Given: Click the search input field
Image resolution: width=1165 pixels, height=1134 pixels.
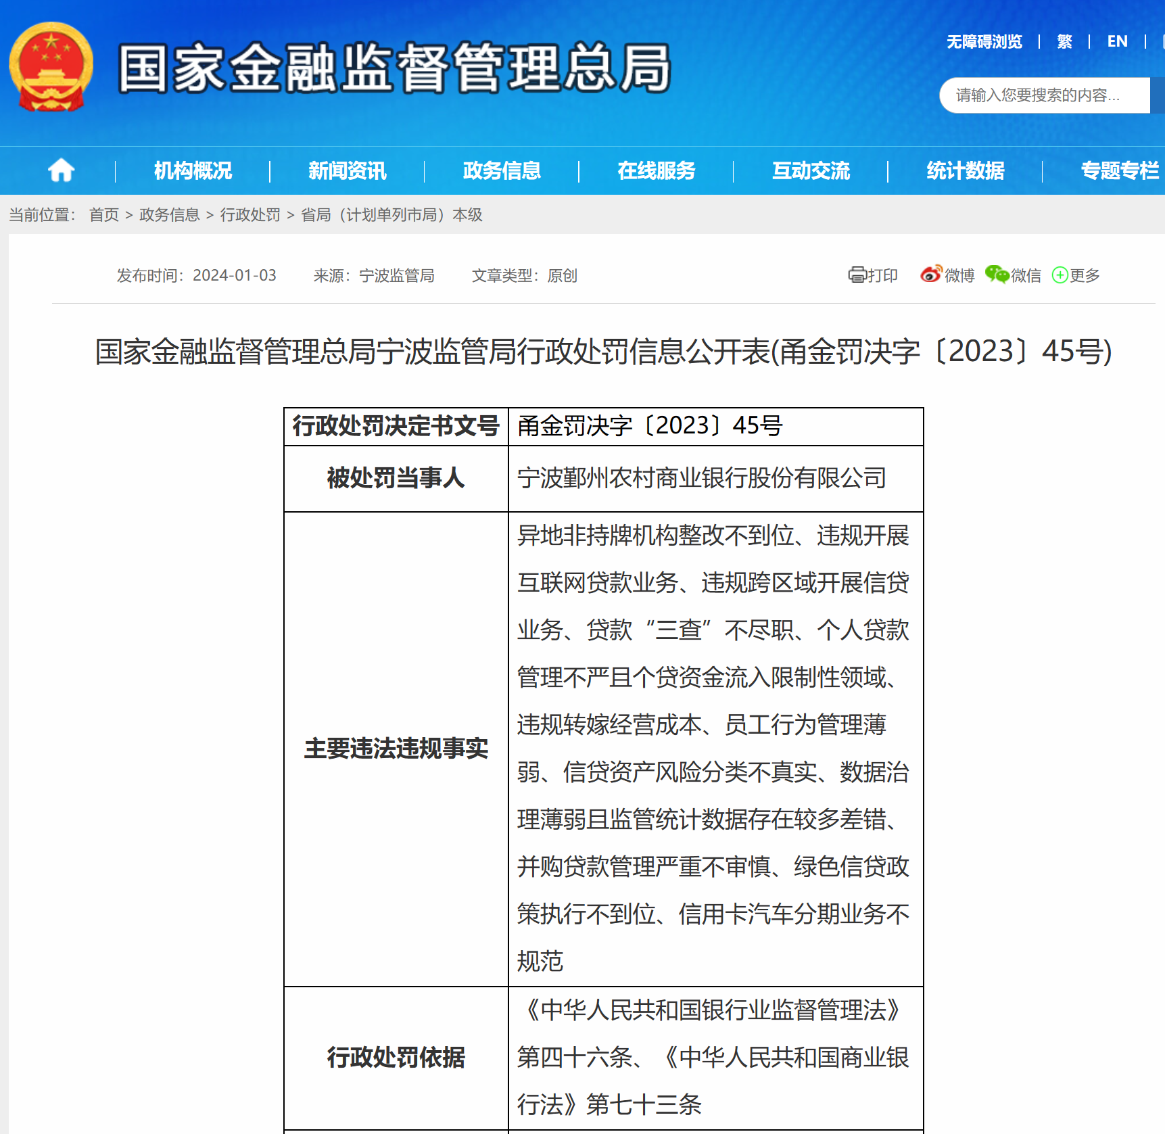Looking at the screenshot, I should 1045,95.
